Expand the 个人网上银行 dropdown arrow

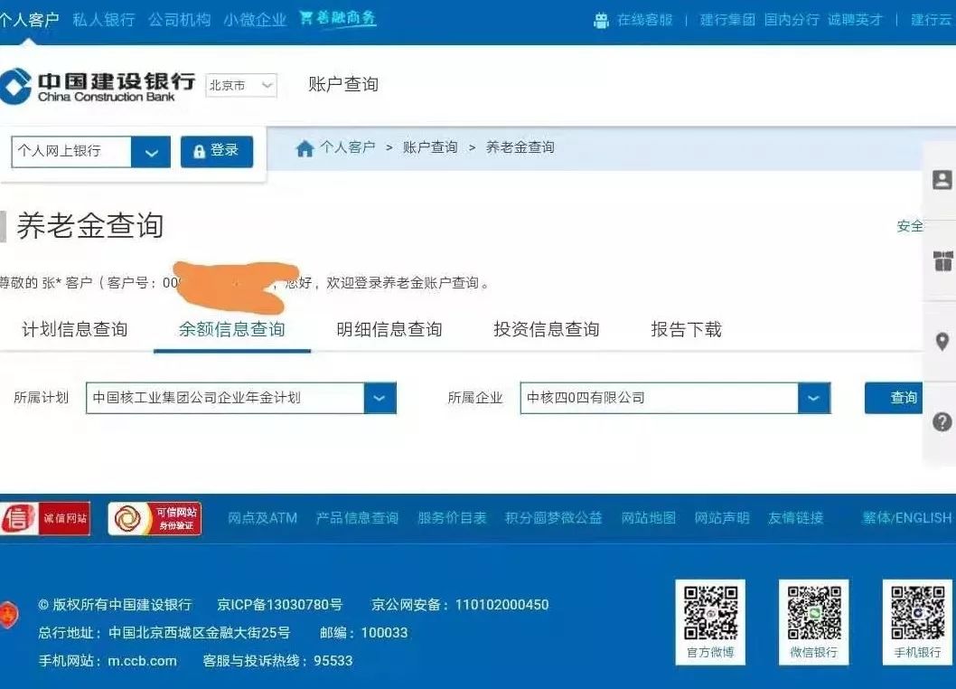[151, 152]
